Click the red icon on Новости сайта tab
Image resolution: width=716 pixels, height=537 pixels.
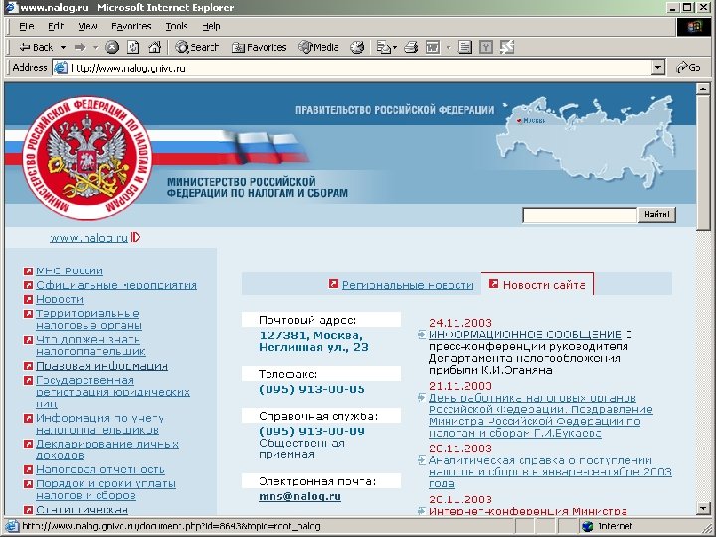point(493,284)
